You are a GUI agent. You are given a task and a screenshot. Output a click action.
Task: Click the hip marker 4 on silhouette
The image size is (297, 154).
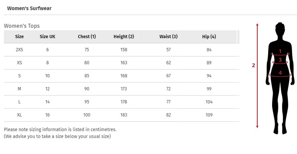pos(280,73)
